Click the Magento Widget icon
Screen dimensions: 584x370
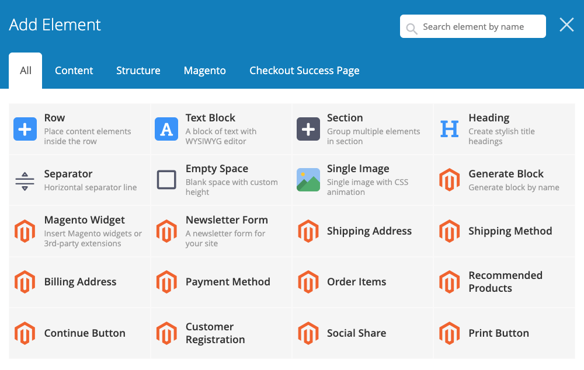(x=25, y=231)
